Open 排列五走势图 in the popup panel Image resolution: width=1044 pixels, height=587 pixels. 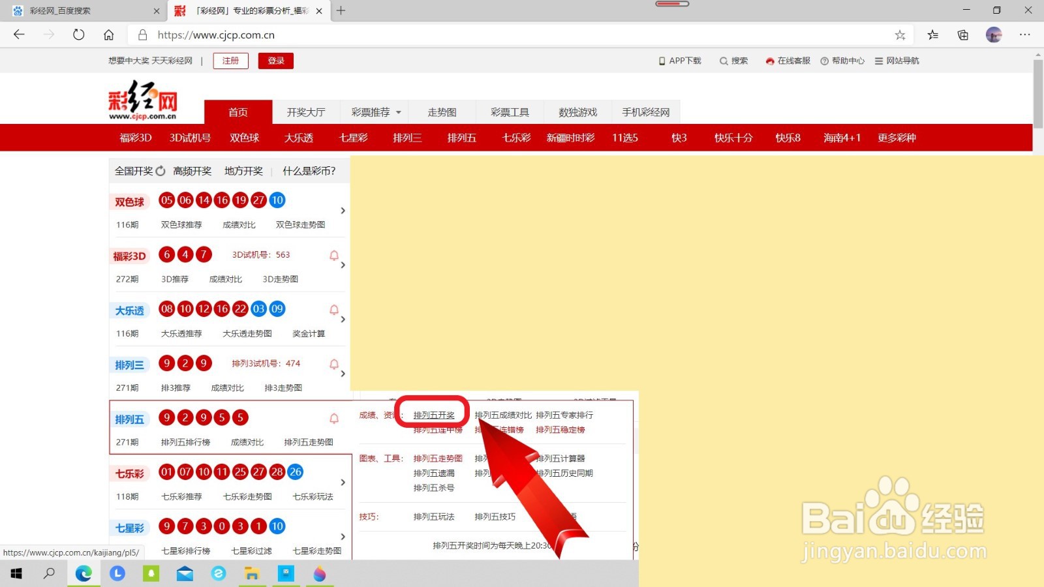tap(438, 459)
